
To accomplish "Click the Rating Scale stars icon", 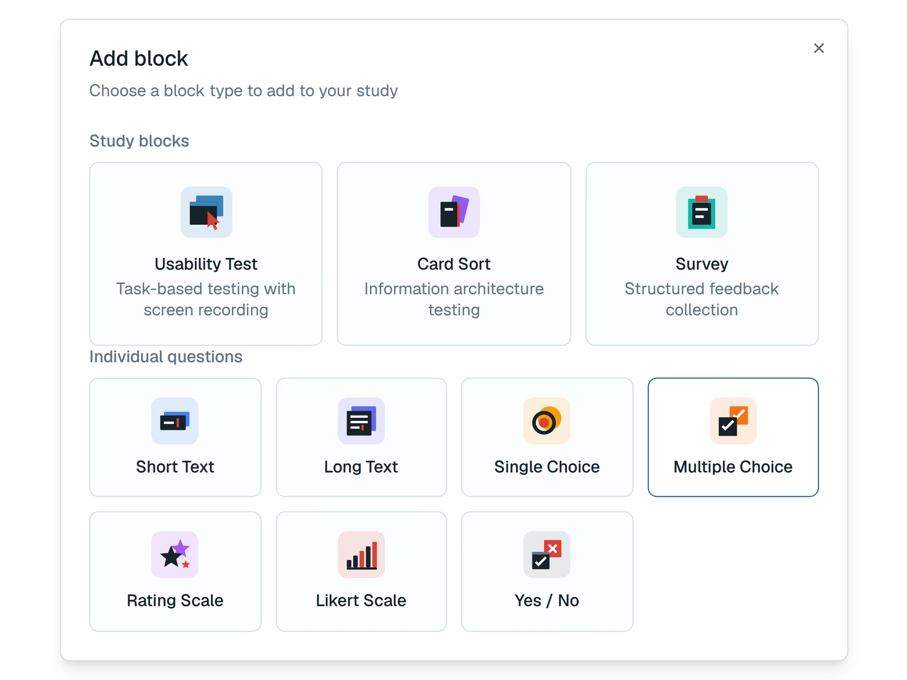I will click(175, 554).
